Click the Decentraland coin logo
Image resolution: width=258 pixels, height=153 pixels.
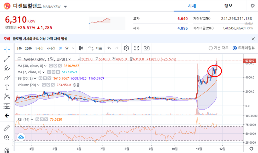pos(7,6)
